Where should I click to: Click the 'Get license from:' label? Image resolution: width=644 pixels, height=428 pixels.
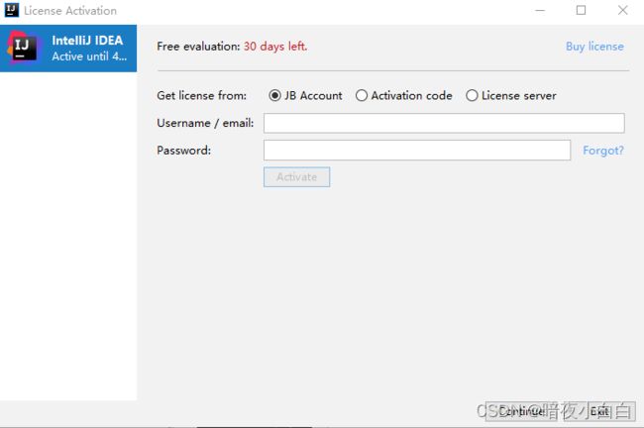point(202,96)
